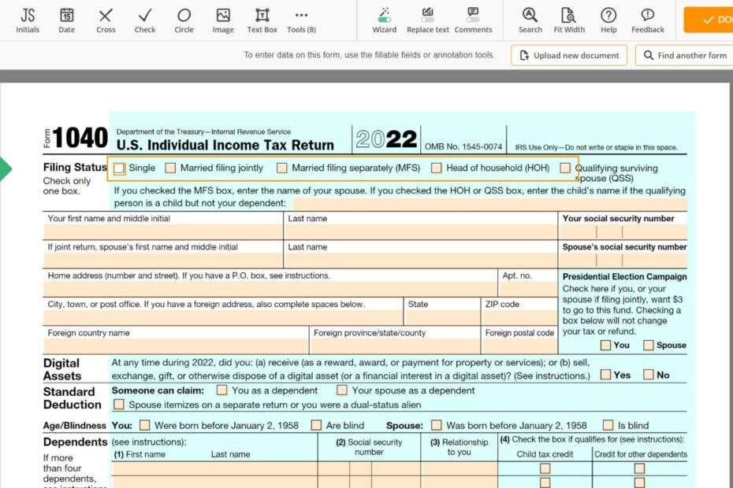The image size is (733, 488).
Task: Expand the Tools (8) menu
Action: coord(300,20)
